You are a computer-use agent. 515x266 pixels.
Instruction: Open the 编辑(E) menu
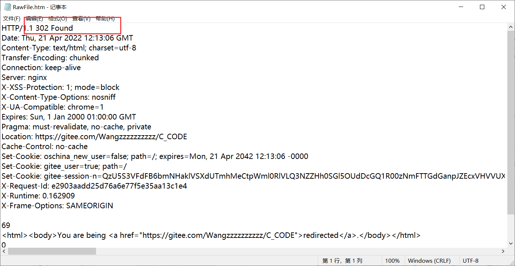click(x=34, y=19)
